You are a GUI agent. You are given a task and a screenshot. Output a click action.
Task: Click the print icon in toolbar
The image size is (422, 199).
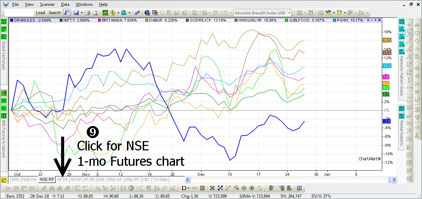87,13
